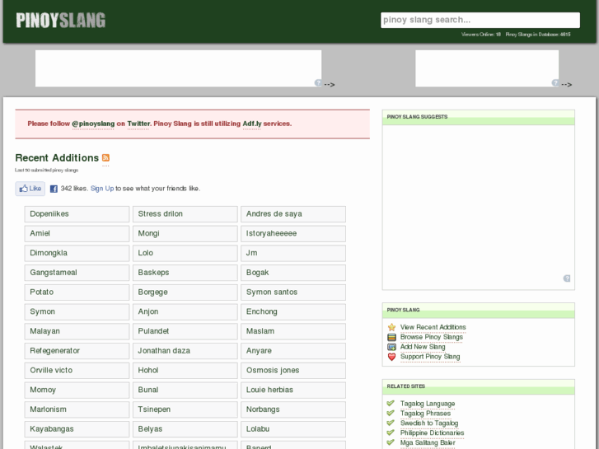The height and width of the screenshot is (449, 599).
Task: Open the slang entry Lolo
Action: pos(185,253)
